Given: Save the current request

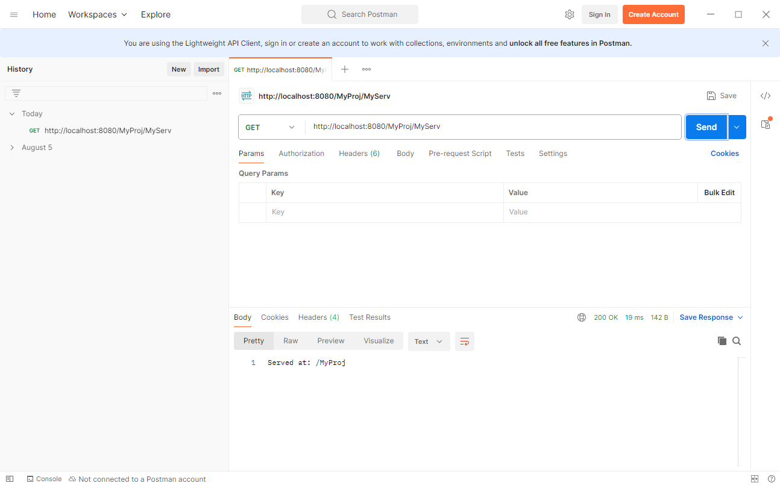Looking at the screenshot, I should coord(722,96).
